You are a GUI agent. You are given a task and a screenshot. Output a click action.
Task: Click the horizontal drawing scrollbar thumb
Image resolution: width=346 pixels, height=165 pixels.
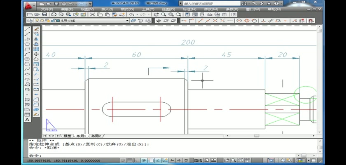(x=257, y=136)
